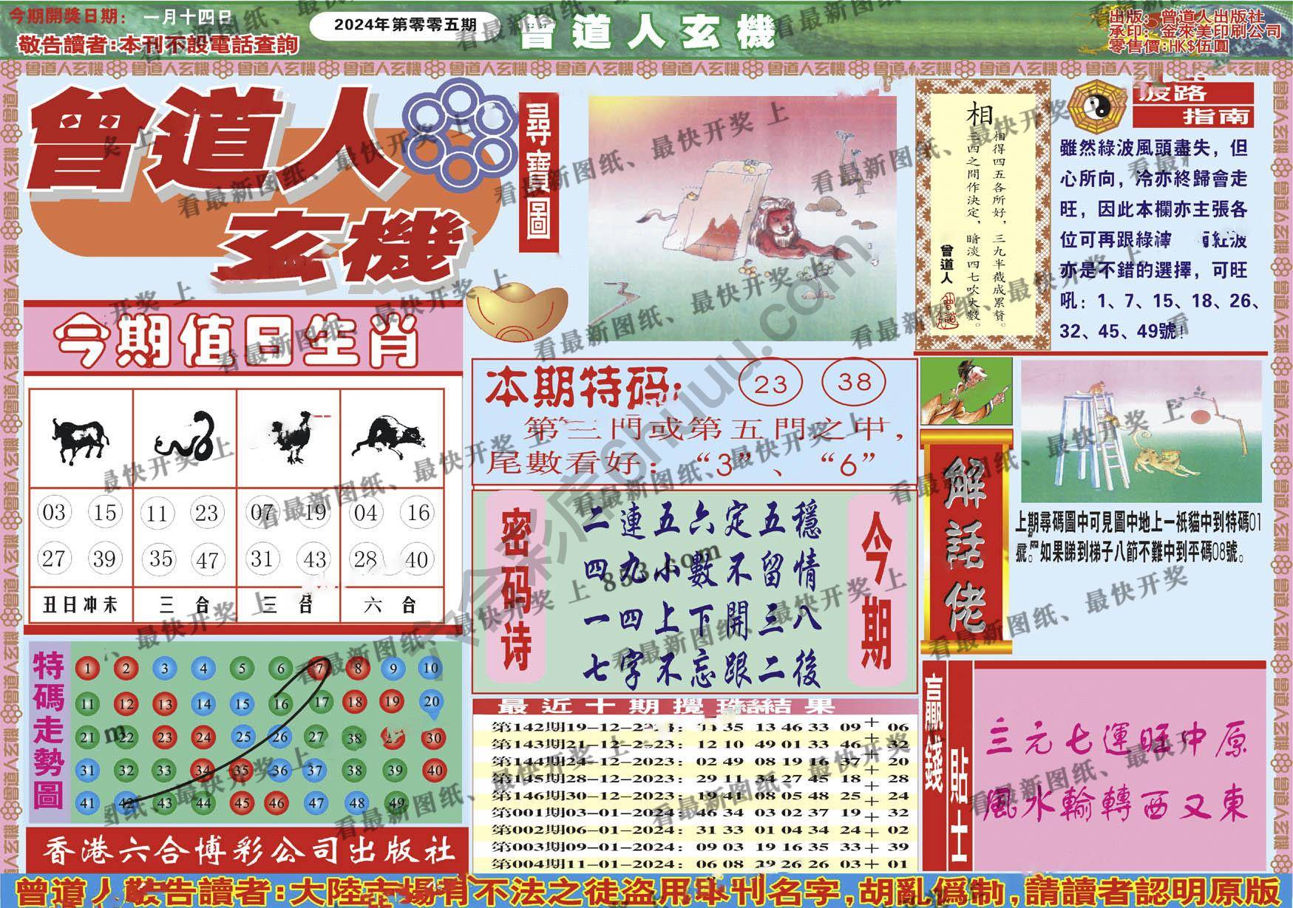Click red ball 8 in trend chart
This screenshot has width=1293, height=908.
coord(357,669)
